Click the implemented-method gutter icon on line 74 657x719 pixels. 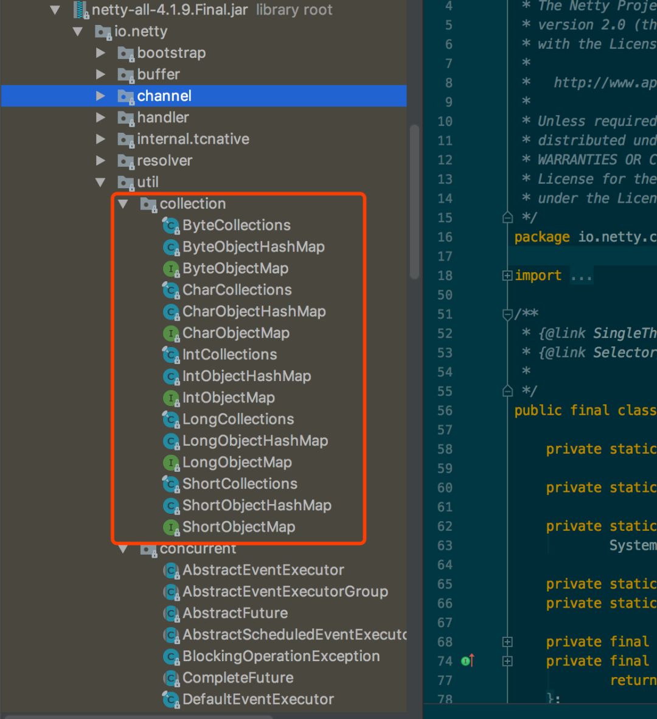pyautogui.click(x=467, y=661)
